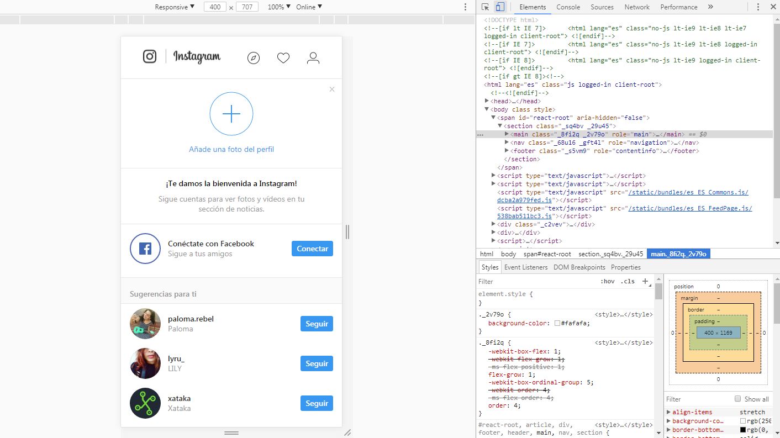
Task: Open lyru_ profile avatar
Action: (x=145, y=363)
